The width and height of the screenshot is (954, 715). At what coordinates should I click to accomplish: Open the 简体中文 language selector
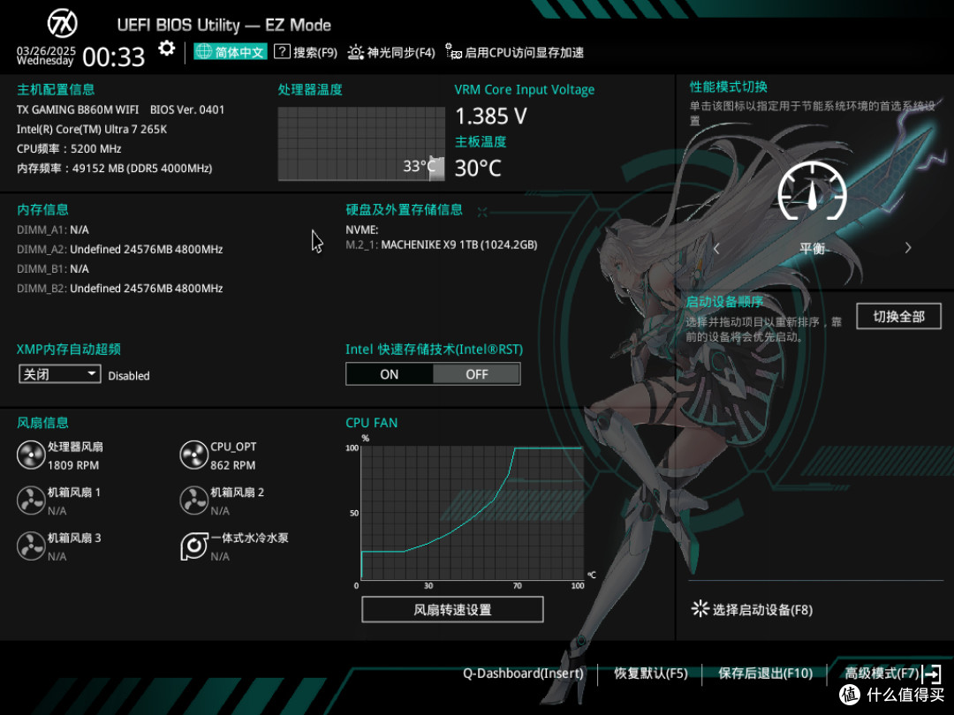point(230,52)
